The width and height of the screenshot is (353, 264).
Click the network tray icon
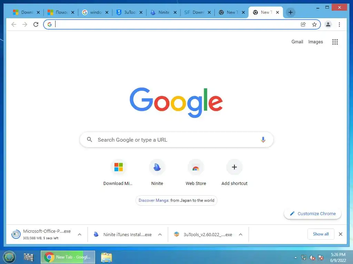[x=304, y=257]
